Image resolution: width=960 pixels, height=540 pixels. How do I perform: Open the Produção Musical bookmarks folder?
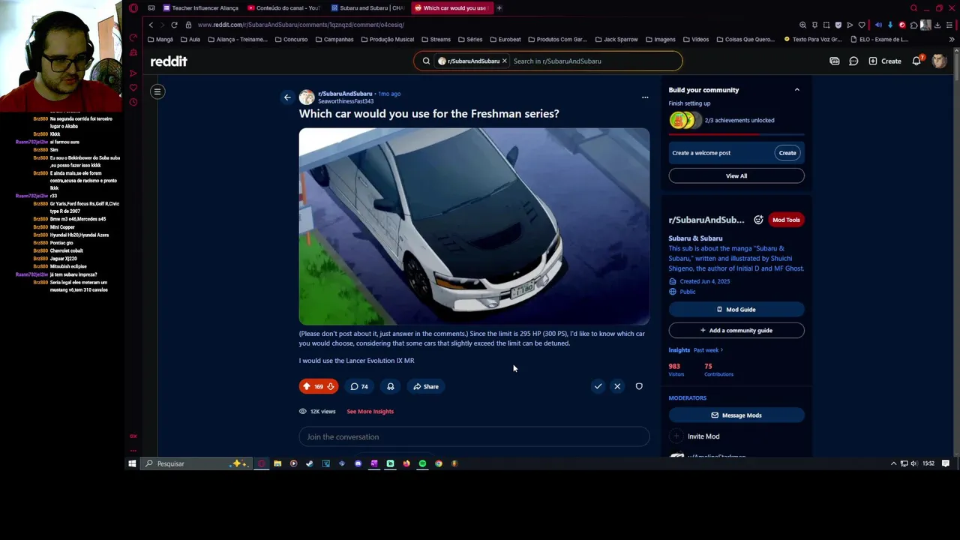(388, 39)
